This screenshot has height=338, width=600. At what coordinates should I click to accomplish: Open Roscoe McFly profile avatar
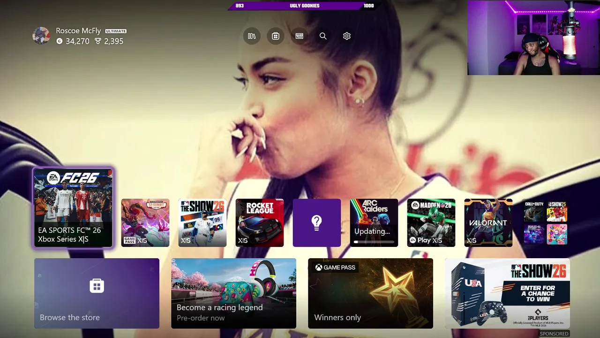(x=41, y=36)
